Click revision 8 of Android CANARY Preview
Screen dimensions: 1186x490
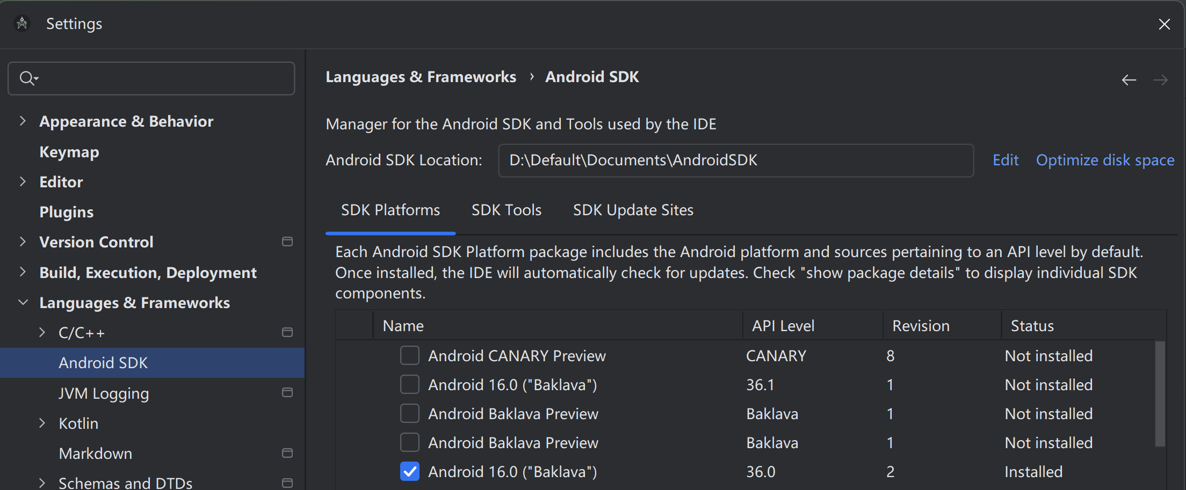890,356
